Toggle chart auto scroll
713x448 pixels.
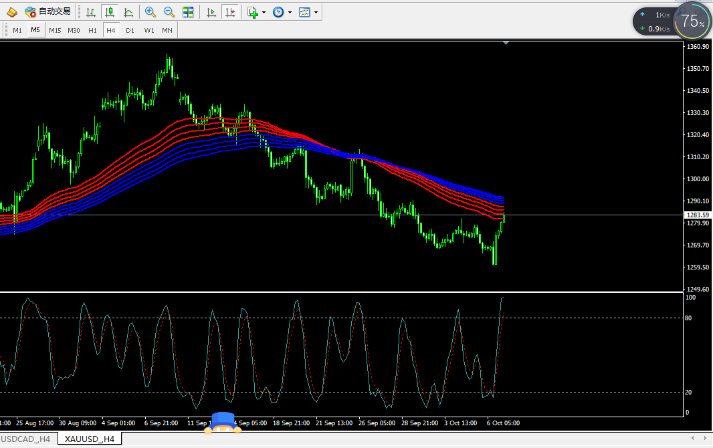click(x=211, y=12)
